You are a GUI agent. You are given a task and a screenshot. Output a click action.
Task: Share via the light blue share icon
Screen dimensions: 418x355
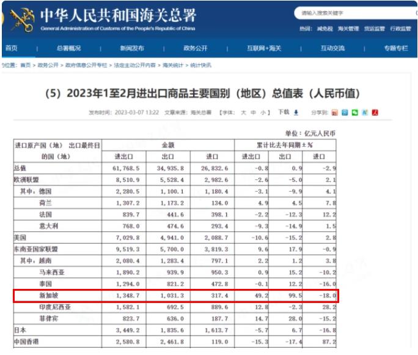pos(365,113)
